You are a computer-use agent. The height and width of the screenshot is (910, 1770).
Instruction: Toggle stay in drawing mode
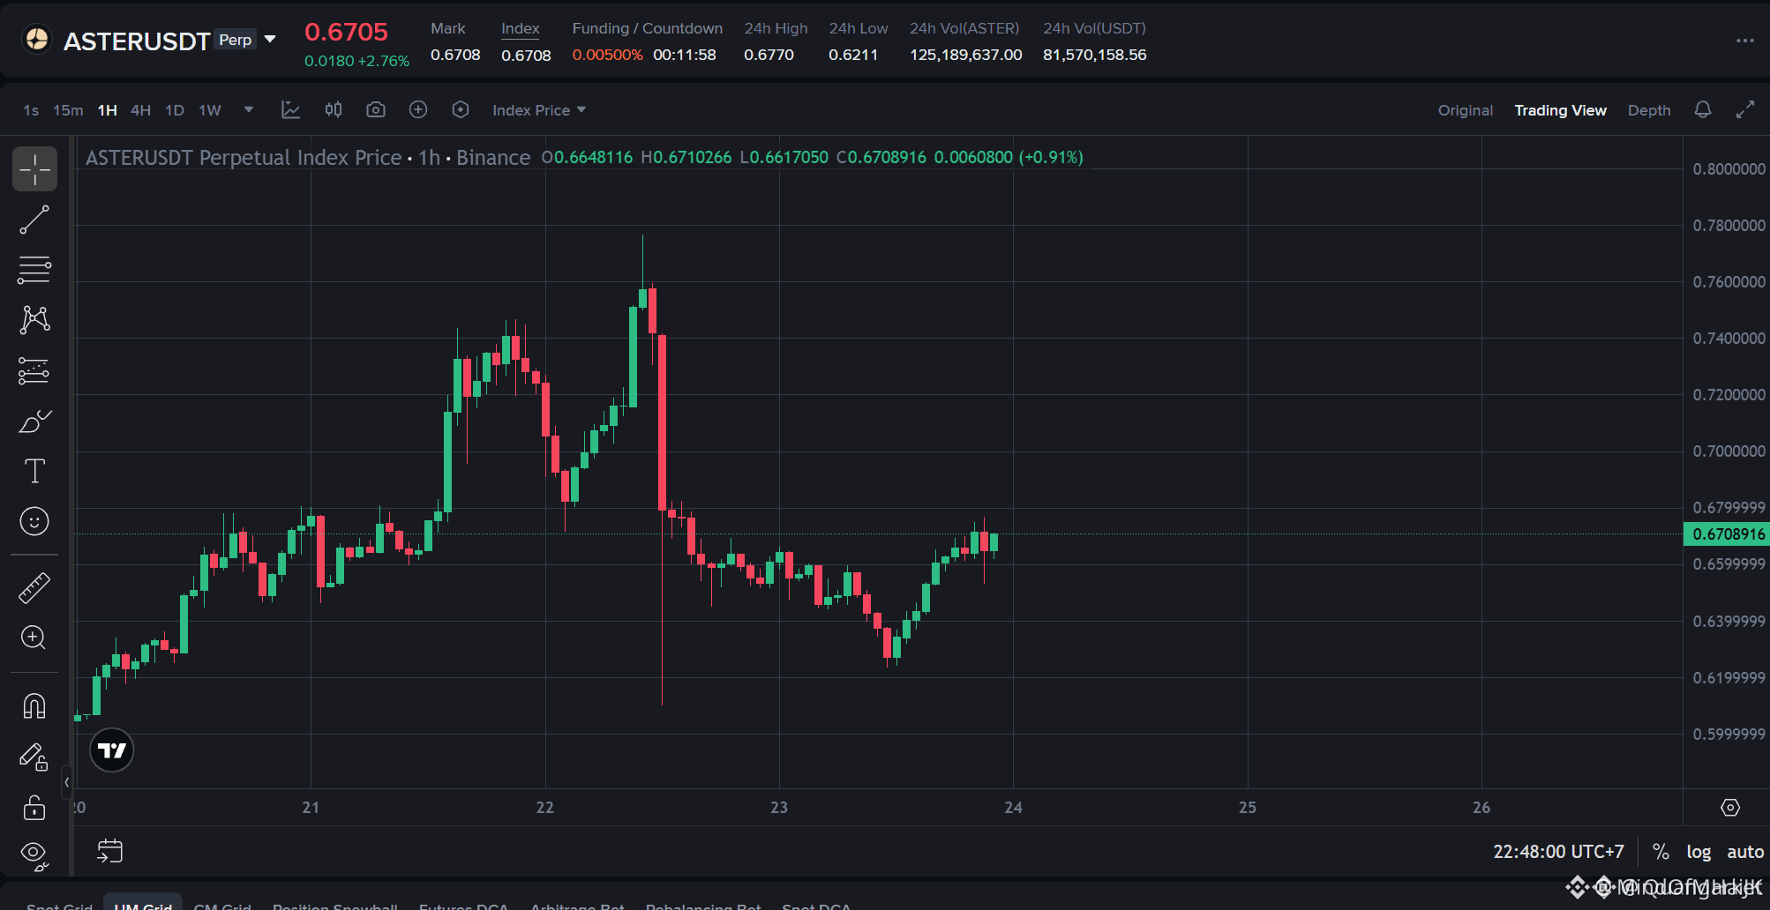[x=34, y=757]
